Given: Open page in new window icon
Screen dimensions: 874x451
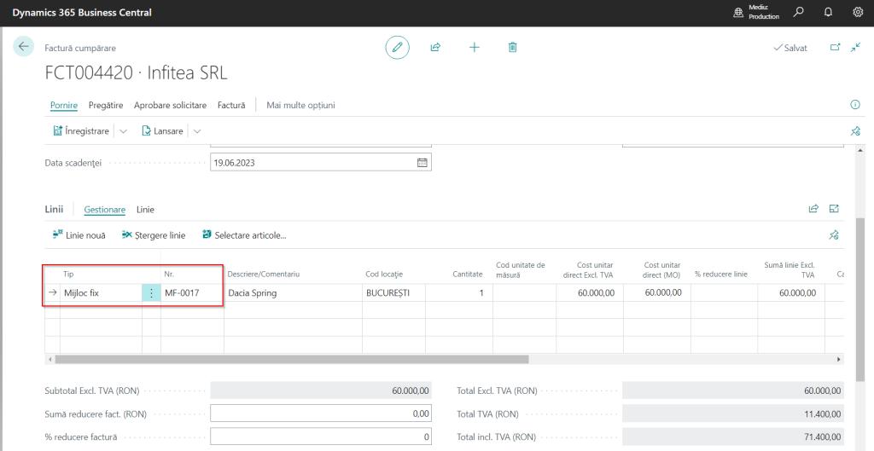Looking at the screenshot, I should click(836, 48).
